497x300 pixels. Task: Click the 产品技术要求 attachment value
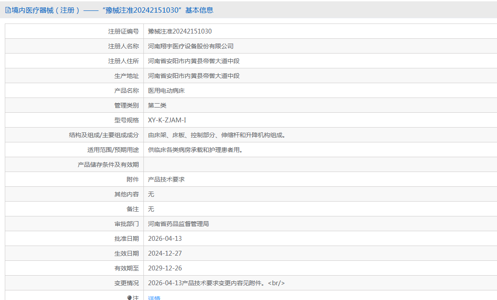coord(167,179)
